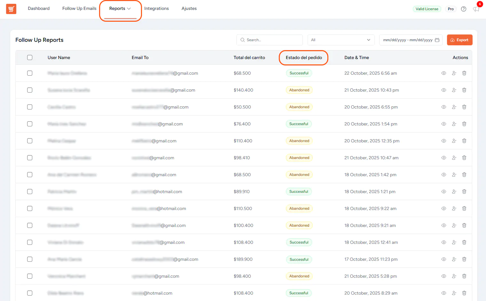Delete the $140.400 report row
Viewport: 486px width, 301px height.
point(464,90)
